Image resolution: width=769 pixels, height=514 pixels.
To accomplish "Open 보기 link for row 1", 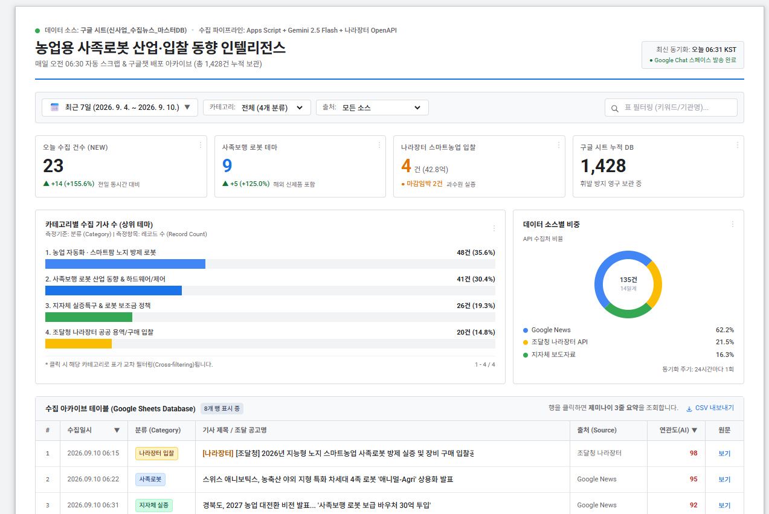I will pyautogui.click(x=724, y=454).
